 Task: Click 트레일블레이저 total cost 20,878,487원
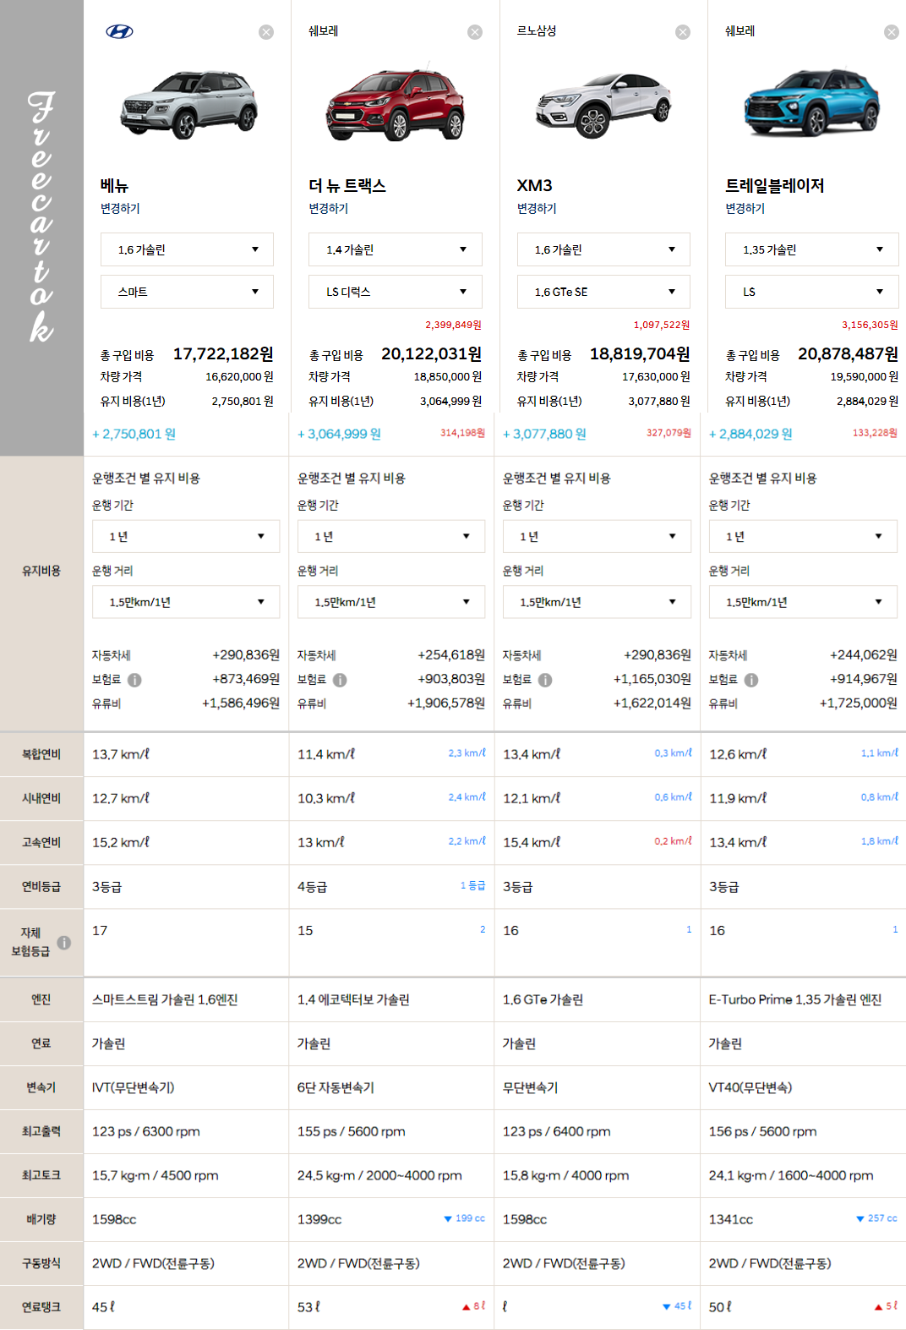(849, 353)
